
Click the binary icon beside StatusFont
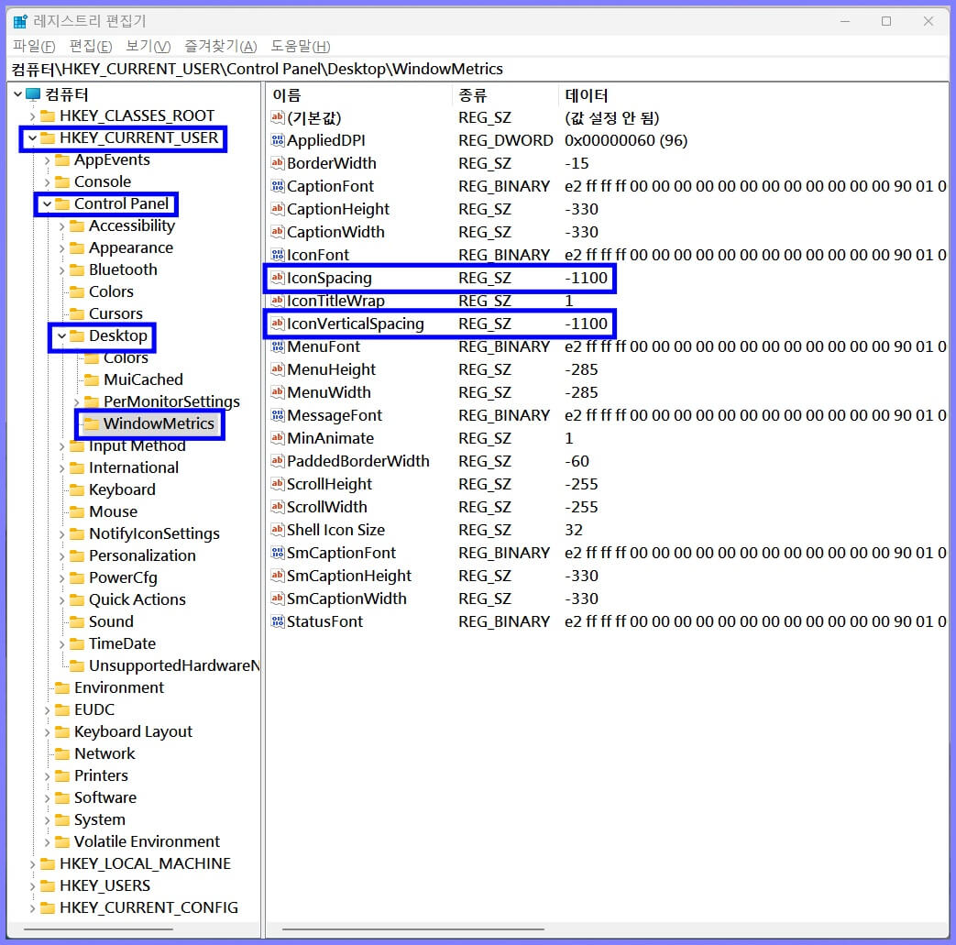pyautogui.click(x=278, y=621)
